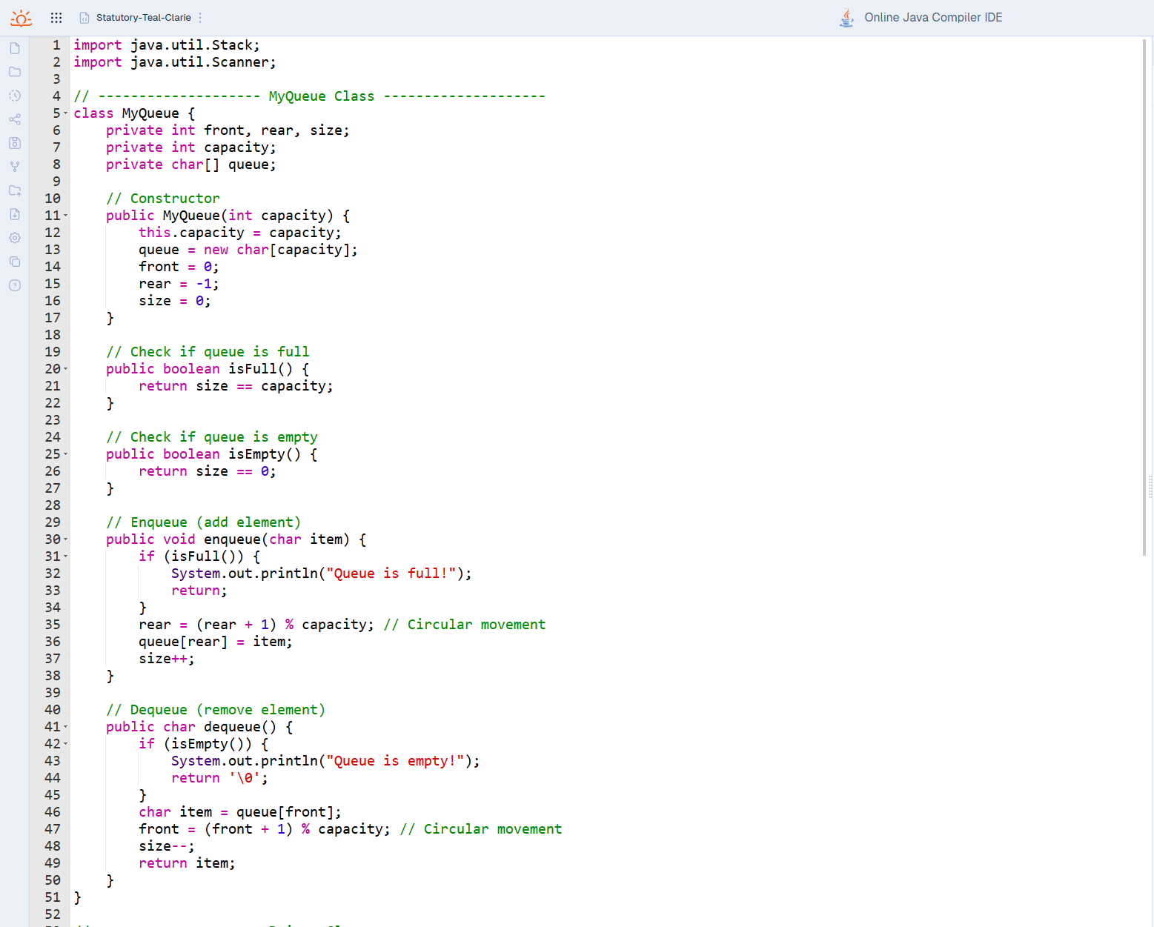The image size is (1154, 927).
Task: Fold the isFull method on line 20
Action: [65, 369]
